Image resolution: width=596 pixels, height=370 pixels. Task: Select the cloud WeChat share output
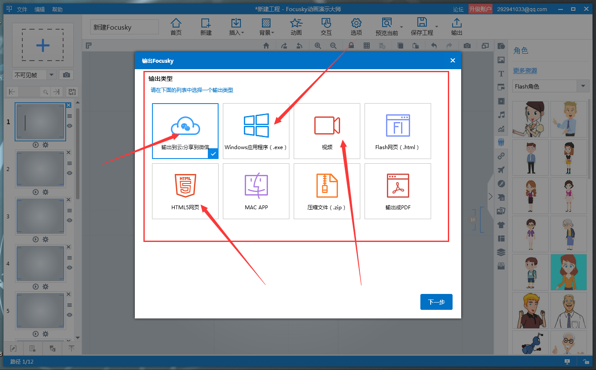[x=185, y=131]
